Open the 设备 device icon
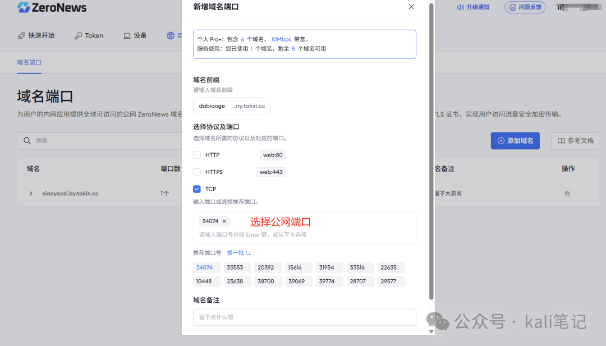The image size is (606, 346). 126,35
